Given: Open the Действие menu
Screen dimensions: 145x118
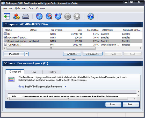Looking at the screenshot, I should click(20, 8).
